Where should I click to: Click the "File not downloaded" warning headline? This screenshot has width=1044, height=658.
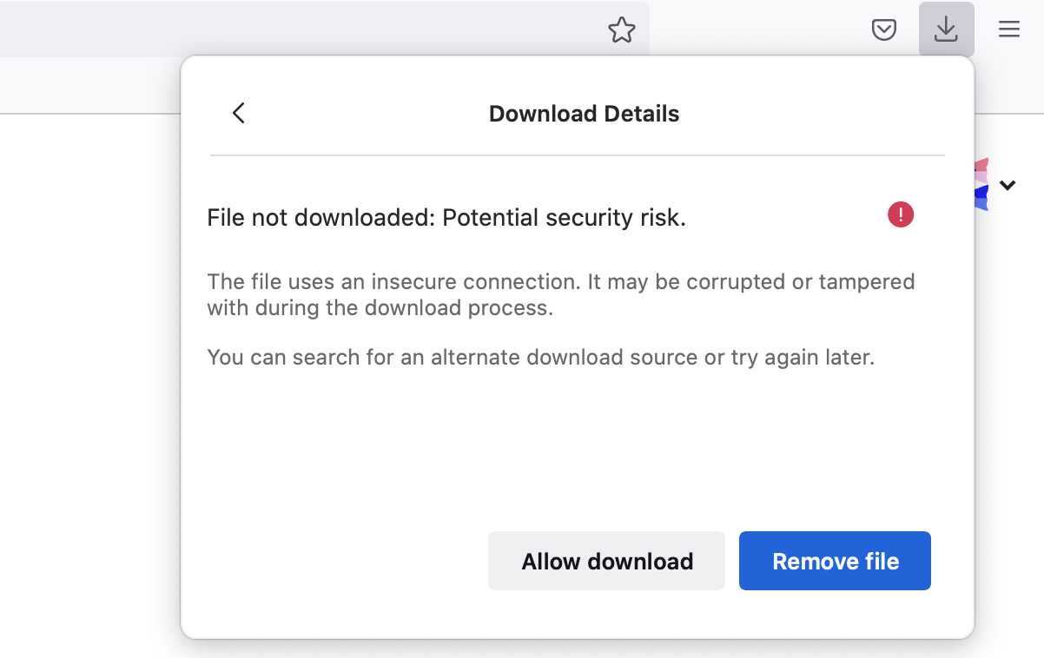tap(446, 218)
